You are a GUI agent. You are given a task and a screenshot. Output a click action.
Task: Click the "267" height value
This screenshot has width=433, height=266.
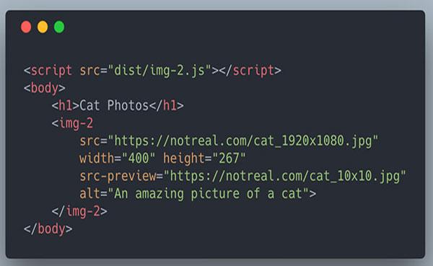pyautogui.click(x=229, y=159)
